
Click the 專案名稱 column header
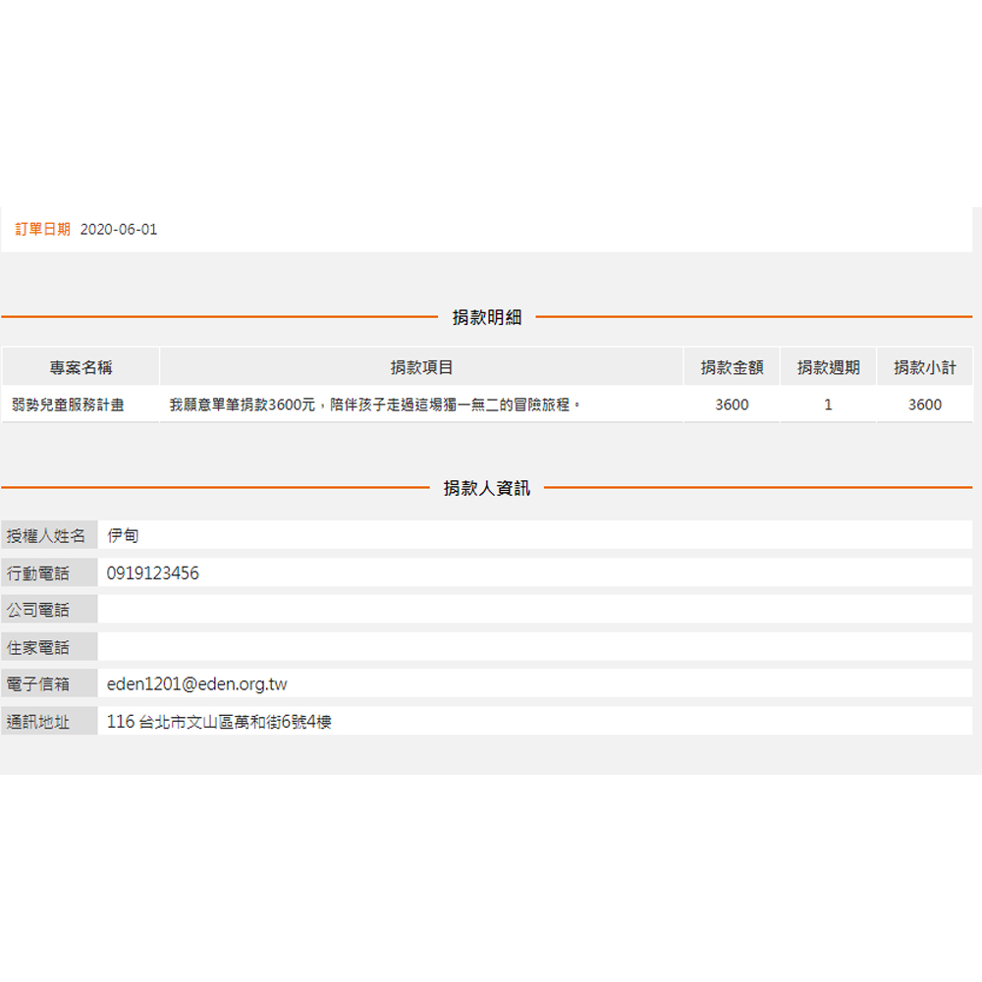(81, 367)
